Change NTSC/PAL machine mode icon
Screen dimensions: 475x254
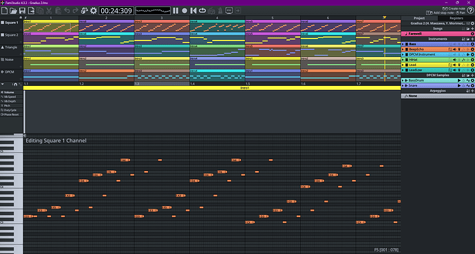tap(229, 11)
